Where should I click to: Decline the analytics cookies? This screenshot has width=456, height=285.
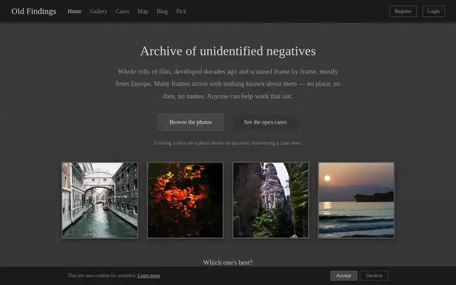pos(374,275)
